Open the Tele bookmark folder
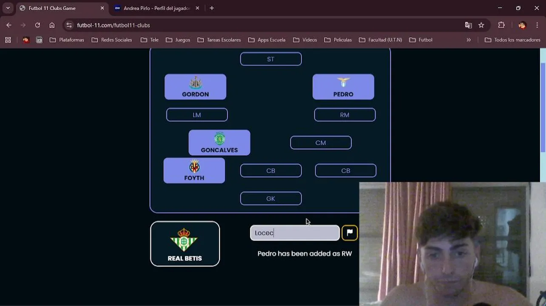546x306 pixels. click(150, 40)
